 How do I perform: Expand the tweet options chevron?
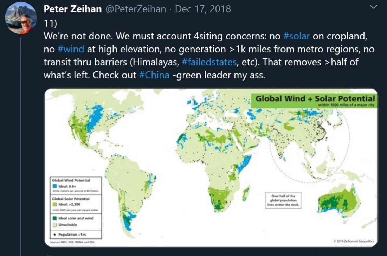tap(374, 7)
